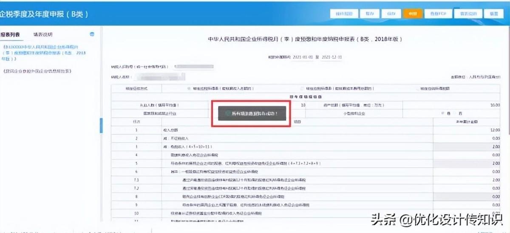Click the period end date 2021-12-31 field
The width and height of the screenshot is (510, 233).
[x=332, y=57]
